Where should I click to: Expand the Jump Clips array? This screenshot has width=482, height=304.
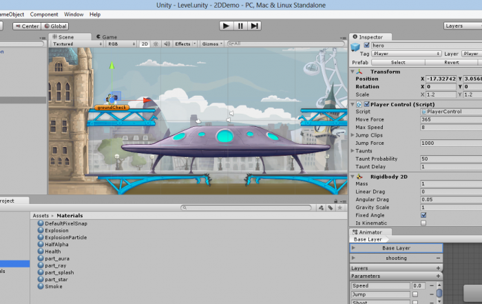point(353,134)
